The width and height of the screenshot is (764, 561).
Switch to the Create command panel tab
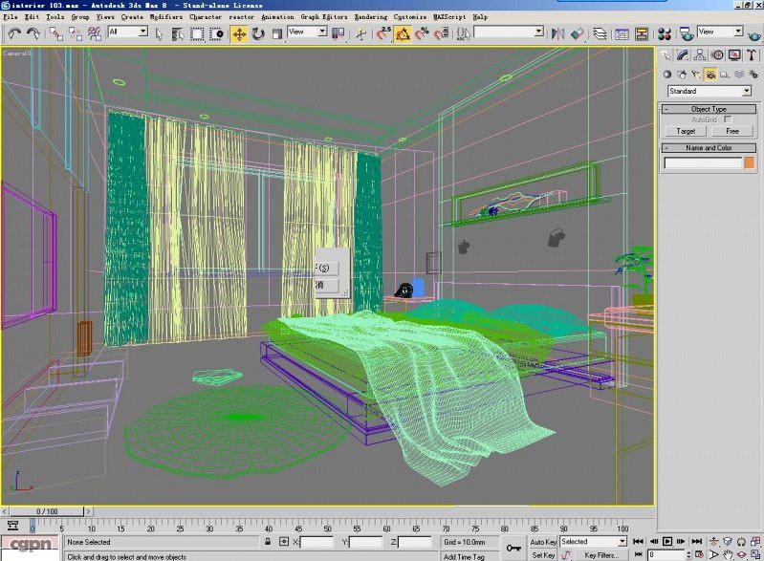click(x=666, y=55)
